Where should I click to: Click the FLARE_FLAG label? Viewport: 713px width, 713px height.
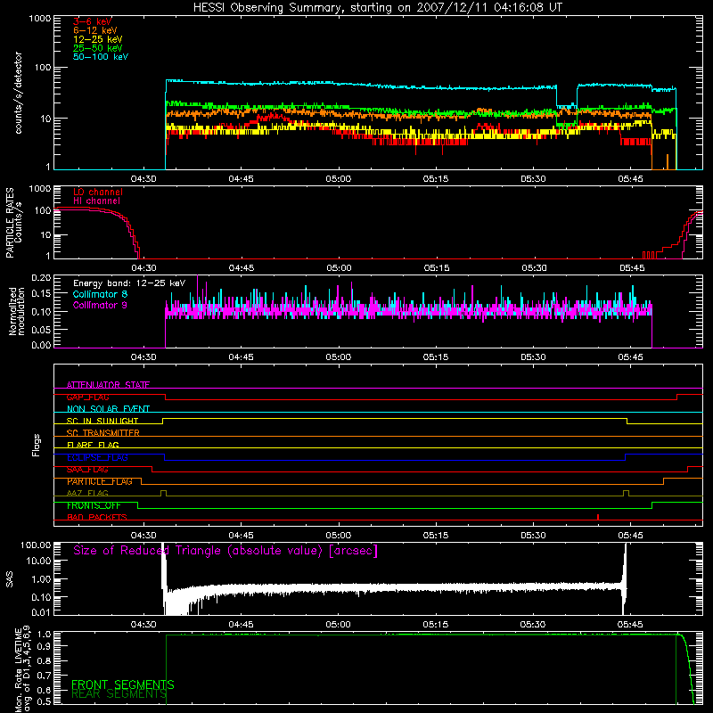pos(93,445)
